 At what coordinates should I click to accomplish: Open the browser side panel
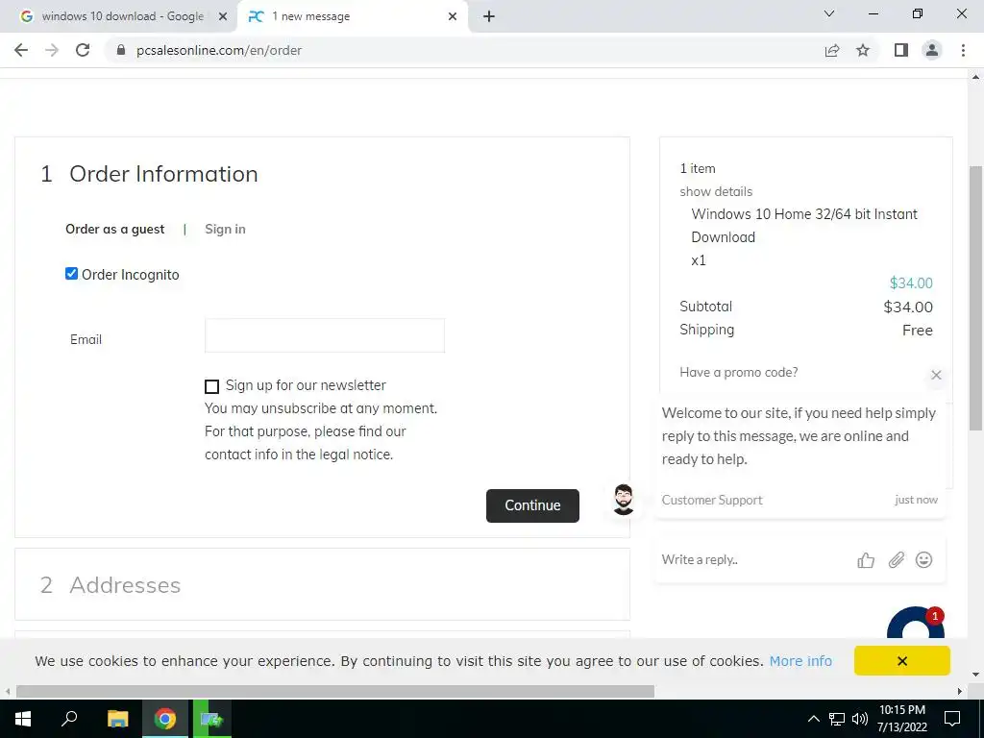coord(901,50)
